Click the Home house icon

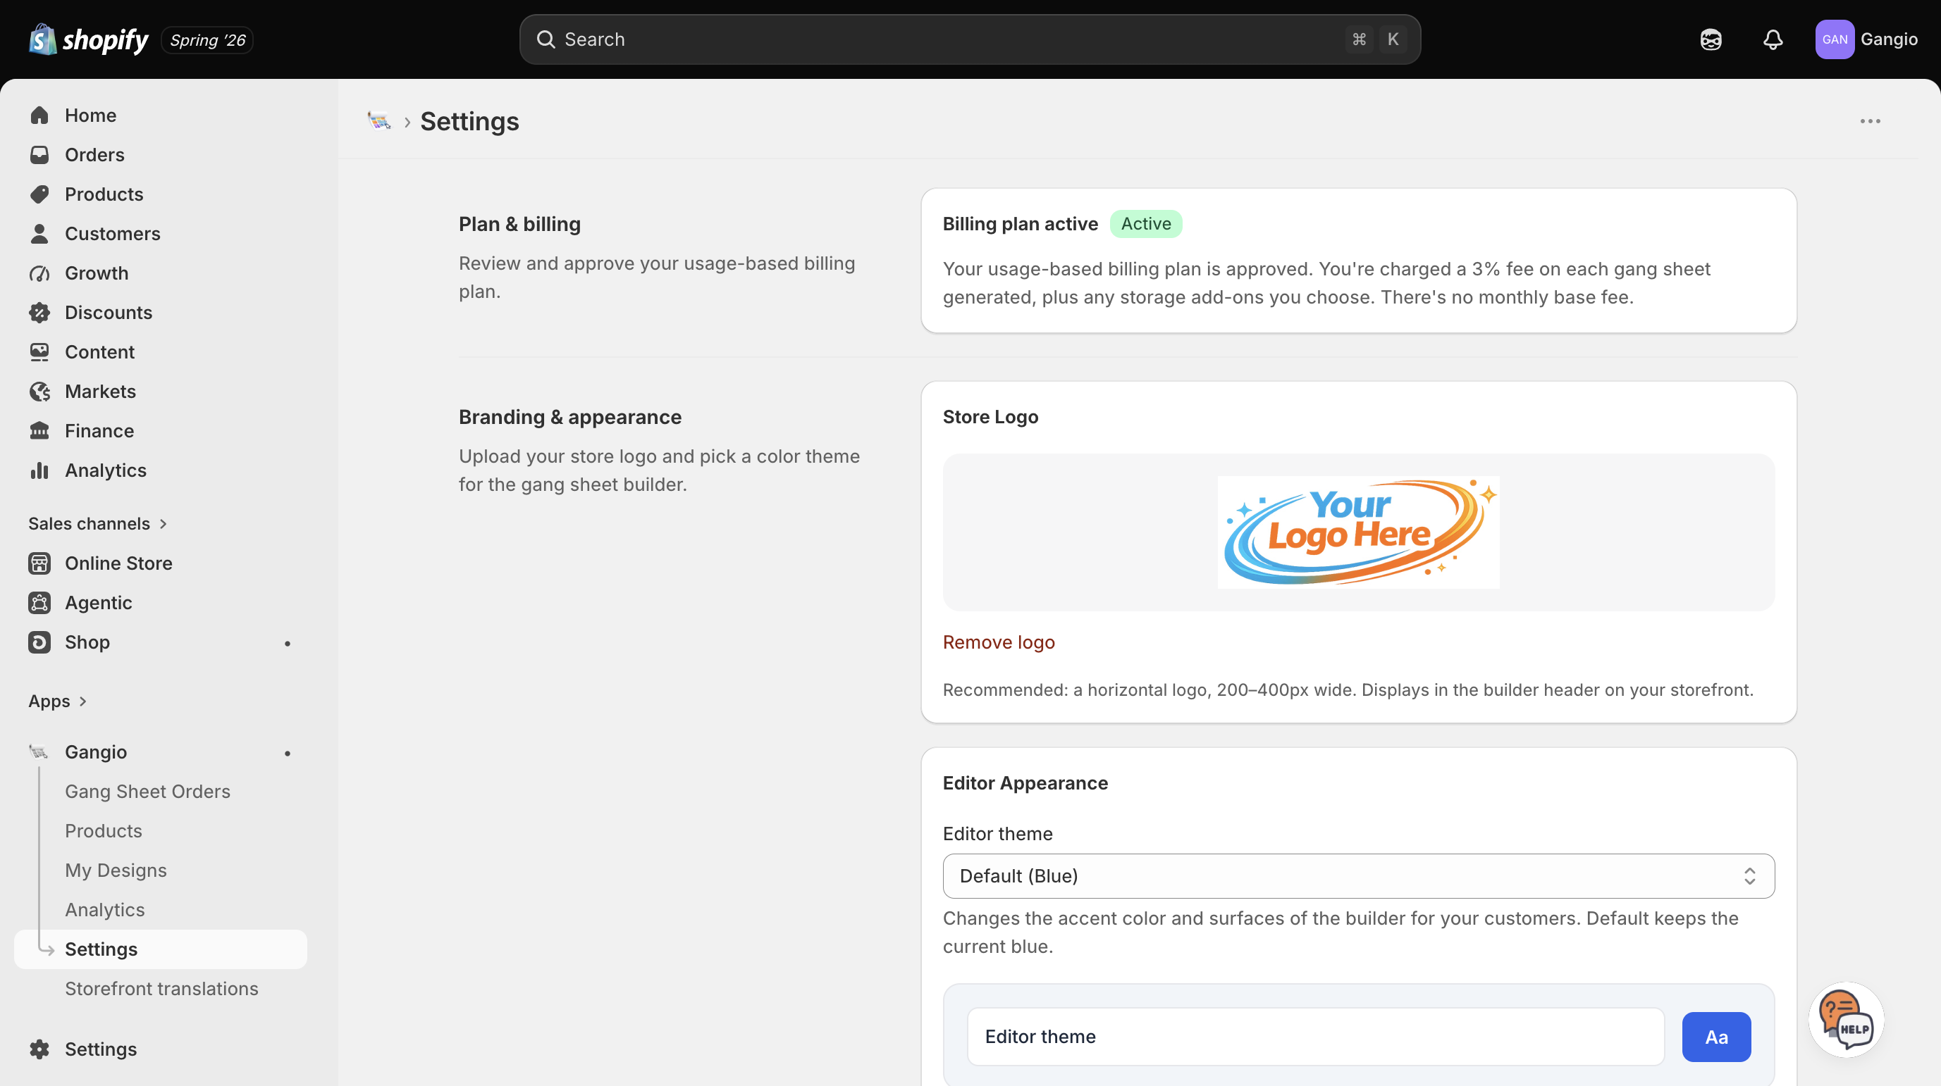[39, 116]
